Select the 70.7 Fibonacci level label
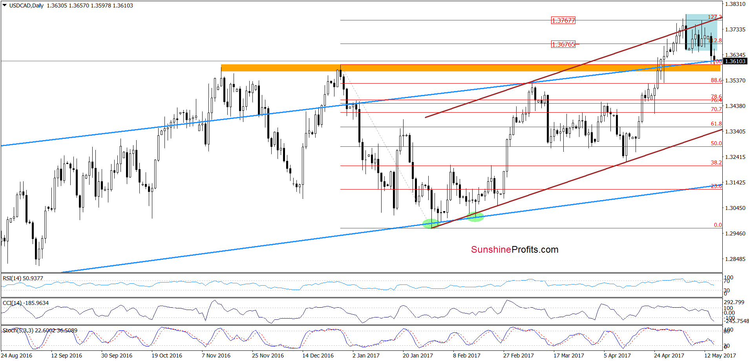Screen dimensions: 749x361 tap(716, 109)
